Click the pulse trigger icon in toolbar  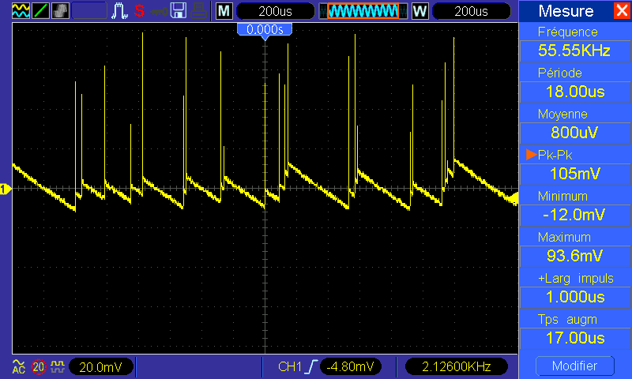click(120, 11)
